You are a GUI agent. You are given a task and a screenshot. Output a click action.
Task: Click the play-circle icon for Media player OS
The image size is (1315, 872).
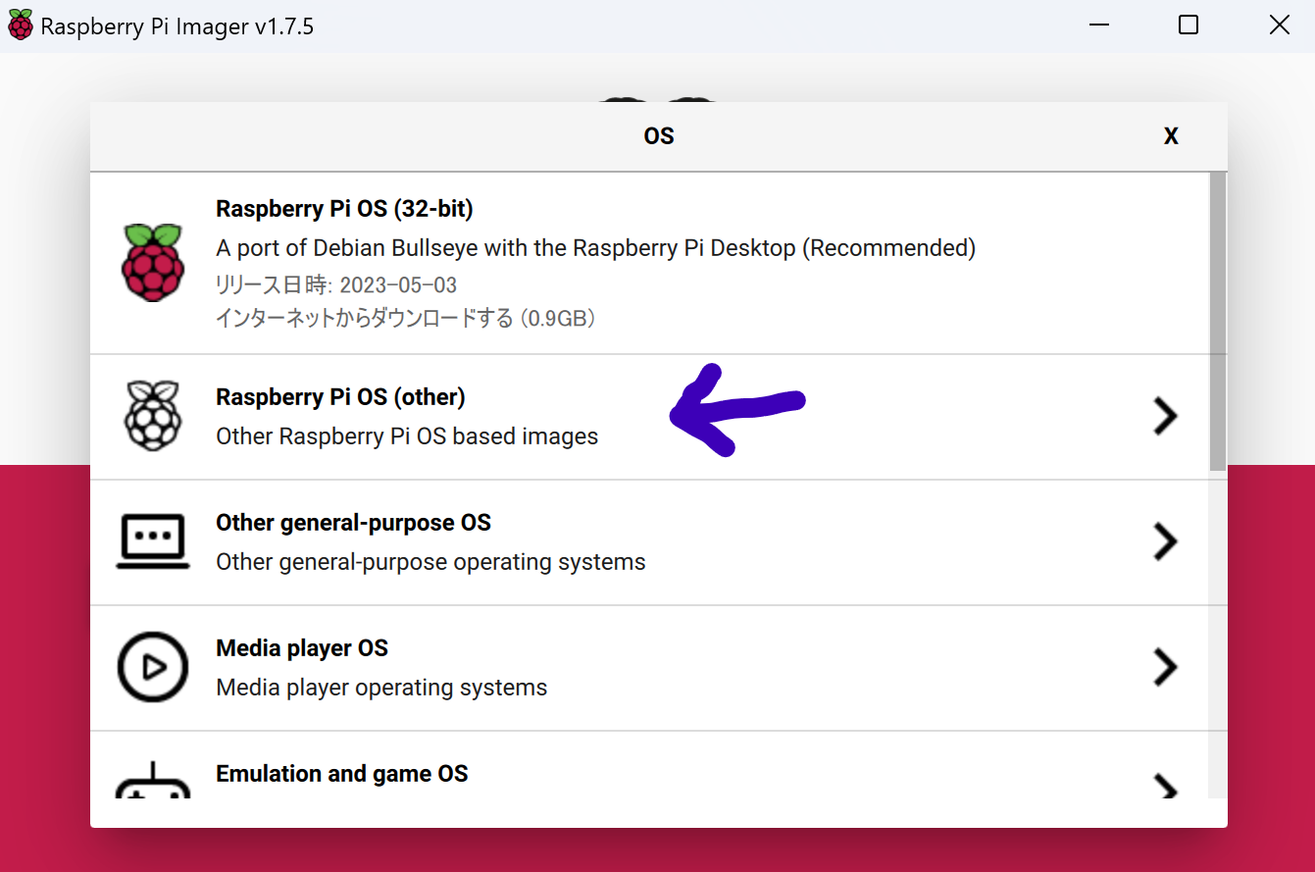point(153,667)
